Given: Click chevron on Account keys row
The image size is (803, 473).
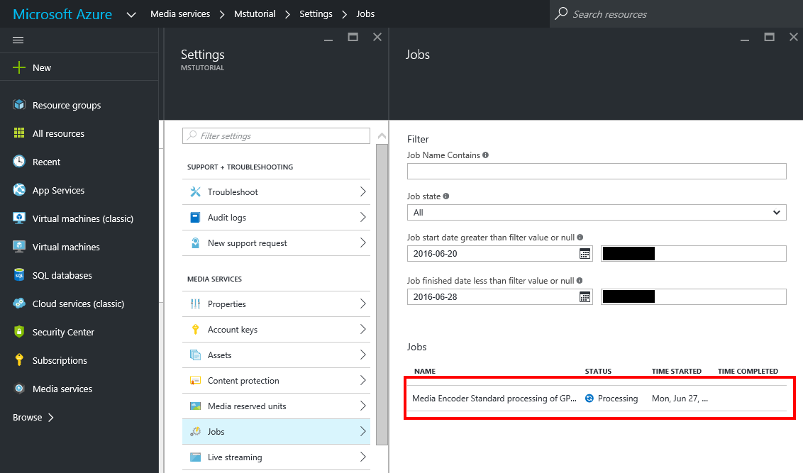Looking at the screenshot, I should 362,329.
